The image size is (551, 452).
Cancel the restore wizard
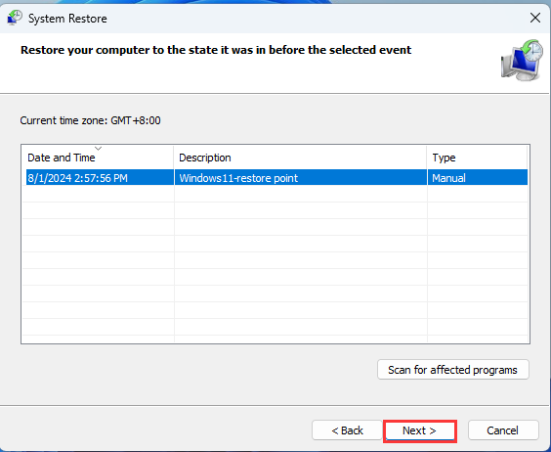503,430
